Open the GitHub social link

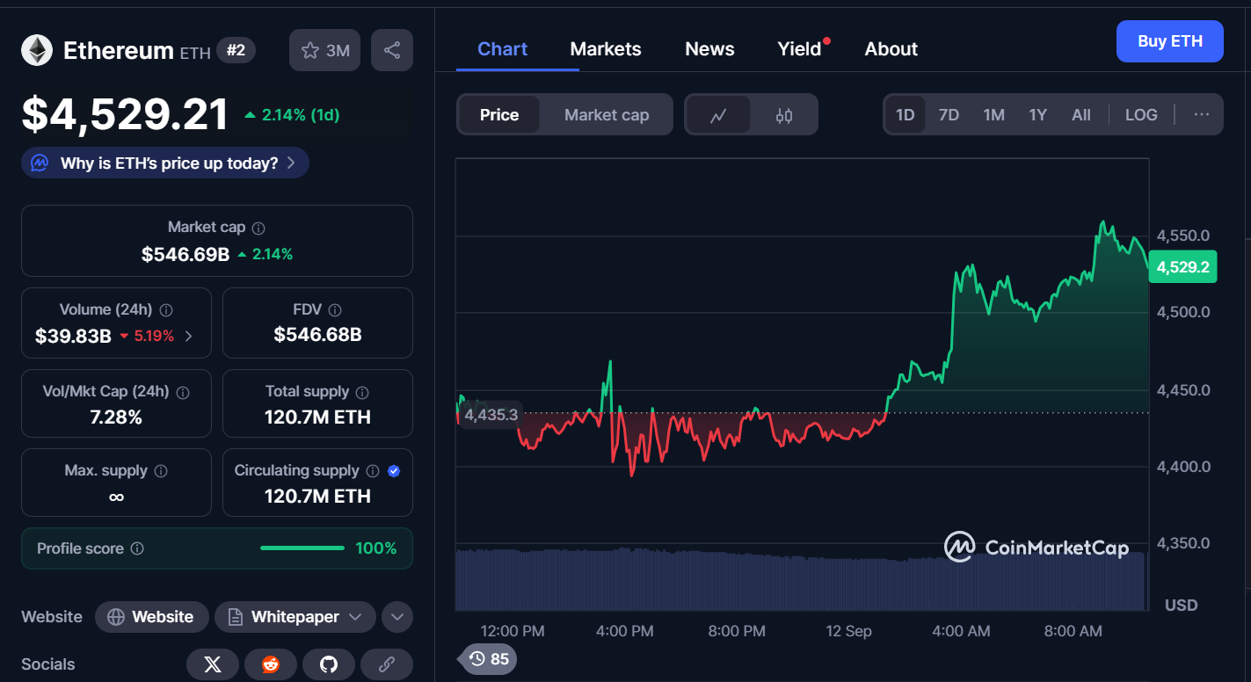click(x=329, y=664)
